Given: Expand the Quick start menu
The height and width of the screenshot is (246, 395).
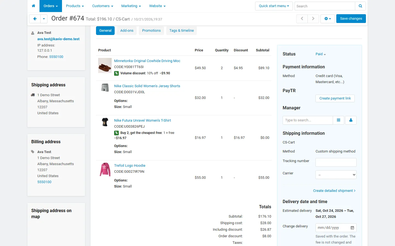Looking at the screenshot, I should click(x=274, y=6).
